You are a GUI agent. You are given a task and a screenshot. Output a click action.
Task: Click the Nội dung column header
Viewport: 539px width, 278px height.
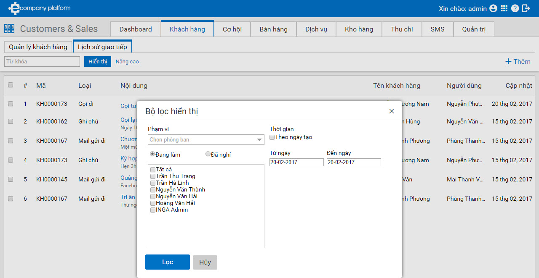coord(134,86)
